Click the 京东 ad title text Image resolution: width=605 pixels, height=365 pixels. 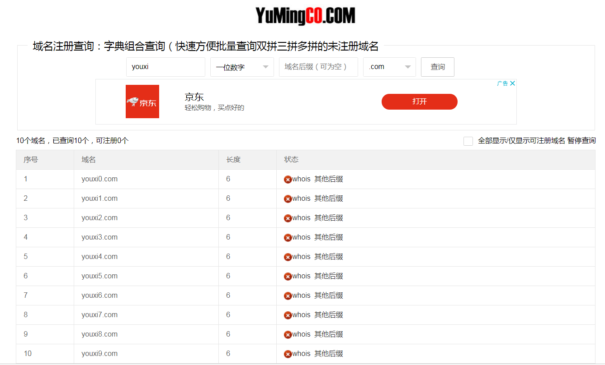(x=194, y=97)
